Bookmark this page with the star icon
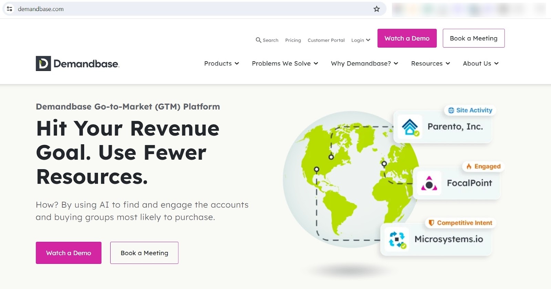The width and height of the screenshot is (551, 289). (377, 9)
